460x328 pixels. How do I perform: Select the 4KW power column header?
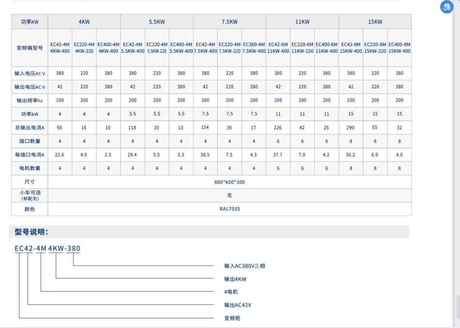pos(84,22)
